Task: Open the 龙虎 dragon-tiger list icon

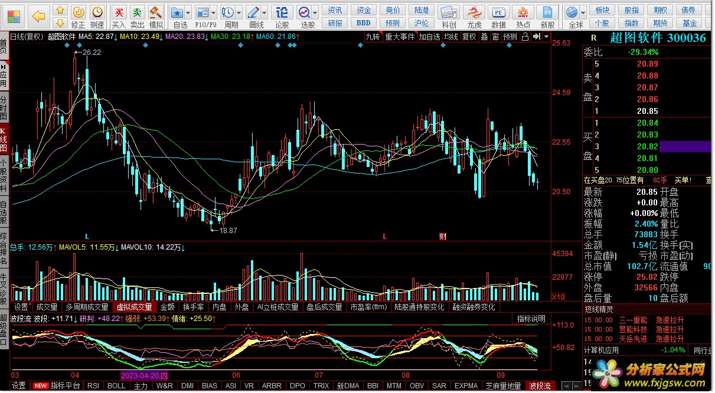Action: 474,17
